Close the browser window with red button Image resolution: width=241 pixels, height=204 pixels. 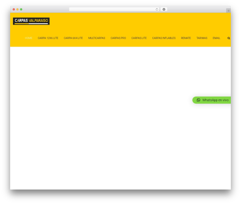click(14, 10)
